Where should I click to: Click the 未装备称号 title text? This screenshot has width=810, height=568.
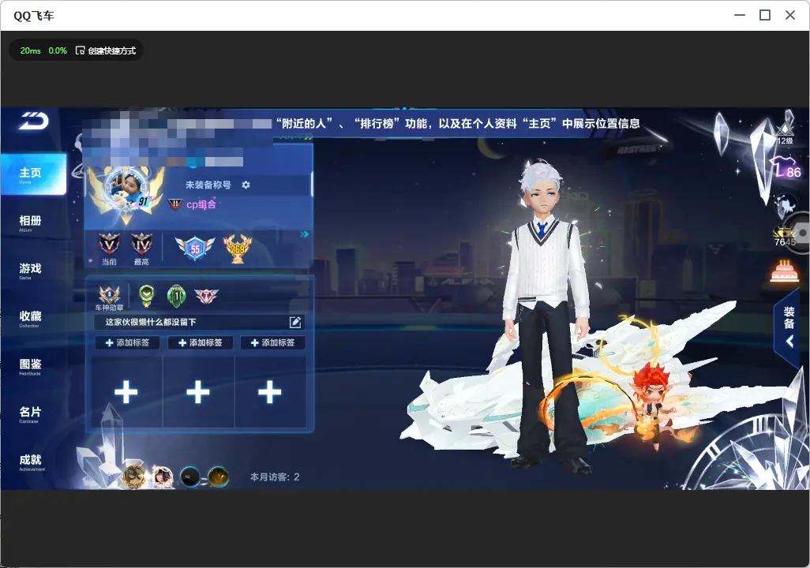pyautogui.click(x=208, y=185)
